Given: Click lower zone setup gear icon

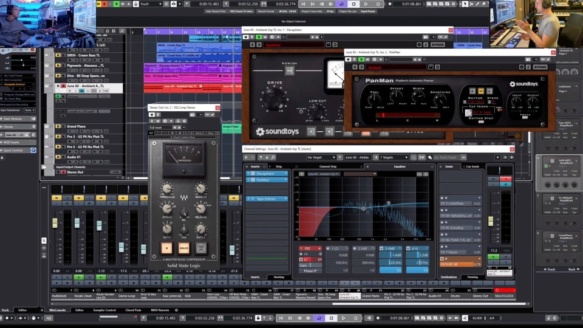Looking at the screenshot, I should [176, 310].
